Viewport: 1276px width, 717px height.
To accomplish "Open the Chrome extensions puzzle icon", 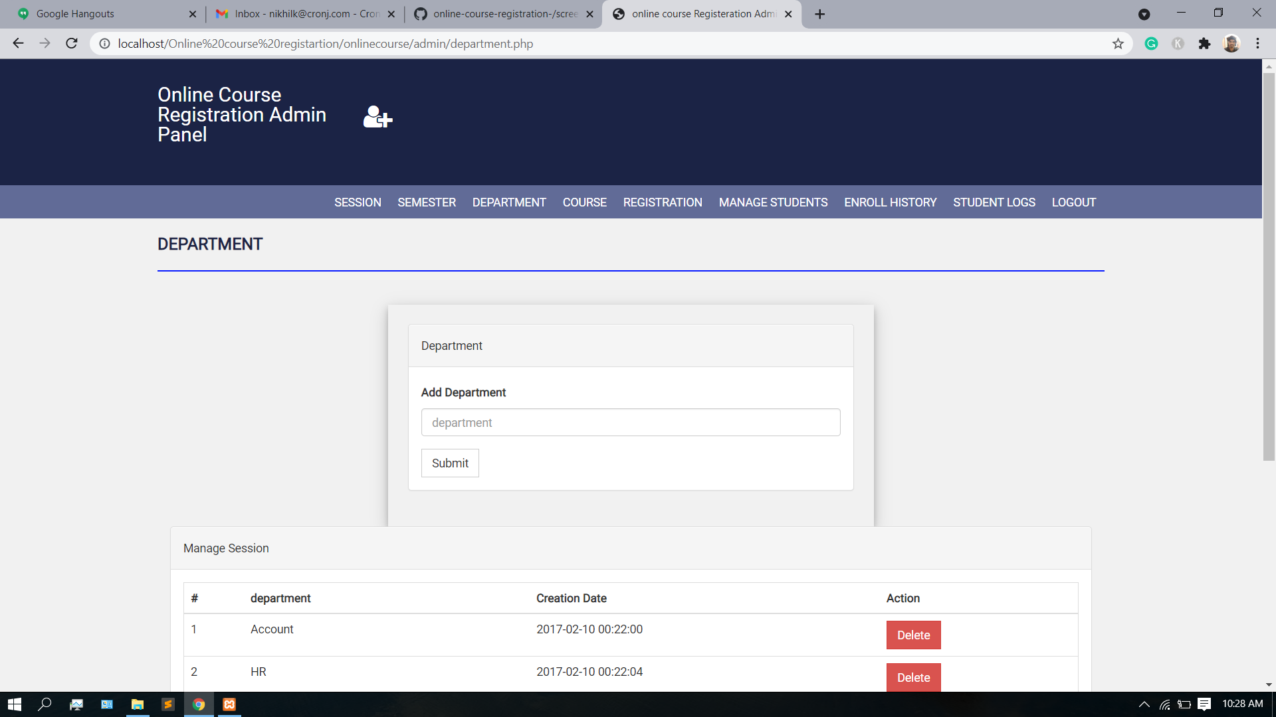I will click(x=1204, y=44).
